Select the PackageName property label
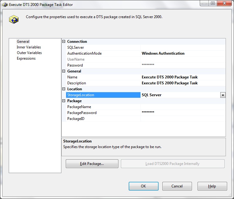This screenshot has height=199, width=234. [79, 107]
